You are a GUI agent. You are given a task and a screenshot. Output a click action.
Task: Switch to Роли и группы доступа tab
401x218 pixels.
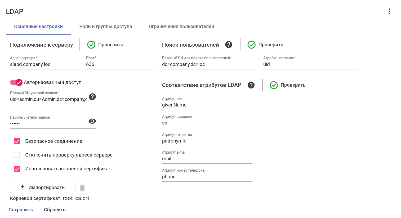point(106,26)
